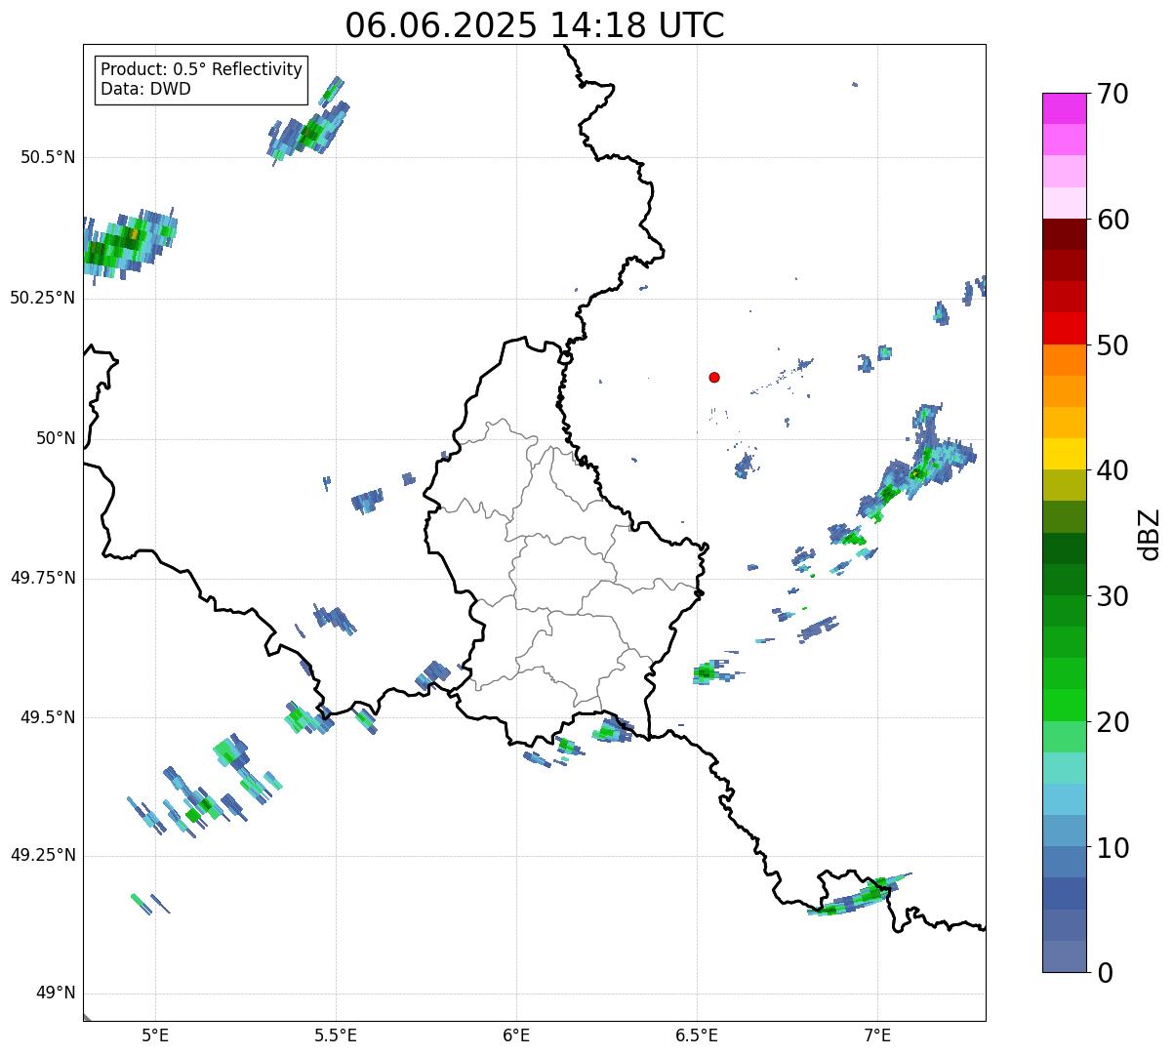This screenshot has width=1173, height=1055.
Task: Click the 0 colorbar tick label
Action: coord(1105,973)
